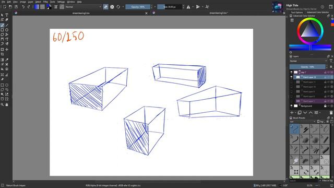Move the layer down
Viewport: 334px width, 188px height.
tap(305, 113)
